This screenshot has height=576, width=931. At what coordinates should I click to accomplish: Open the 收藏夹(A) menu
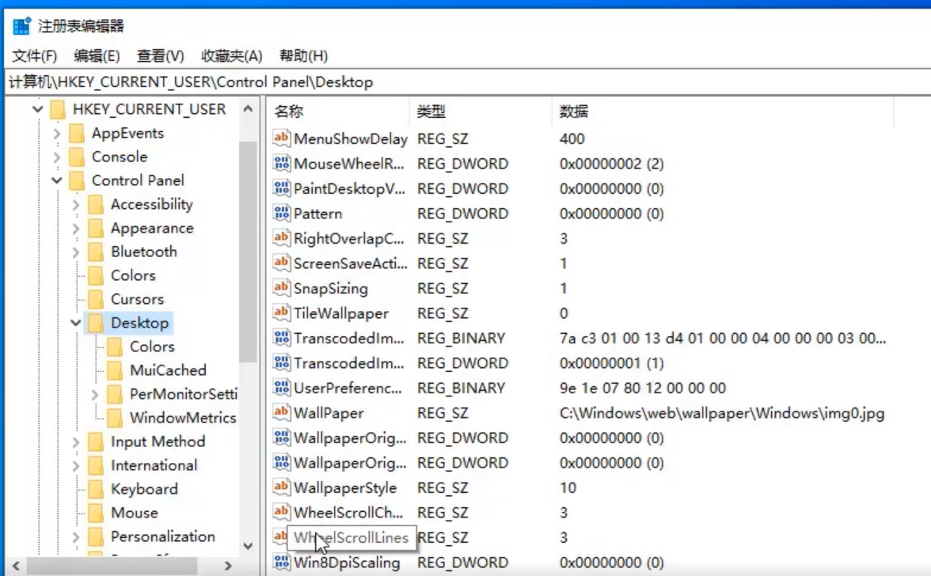pos(231,55)
